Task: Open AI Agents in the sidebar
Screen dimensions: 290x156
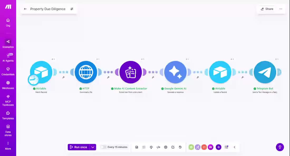Action: pyautogui.click(x=8, y=58)
